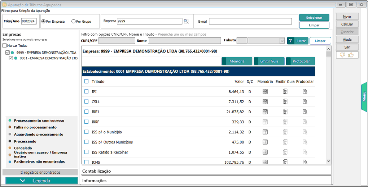Viewport: 368px width, 187px height.
Task: Click Protocolar icon for IPI row
Action: (x=305, y=91)
